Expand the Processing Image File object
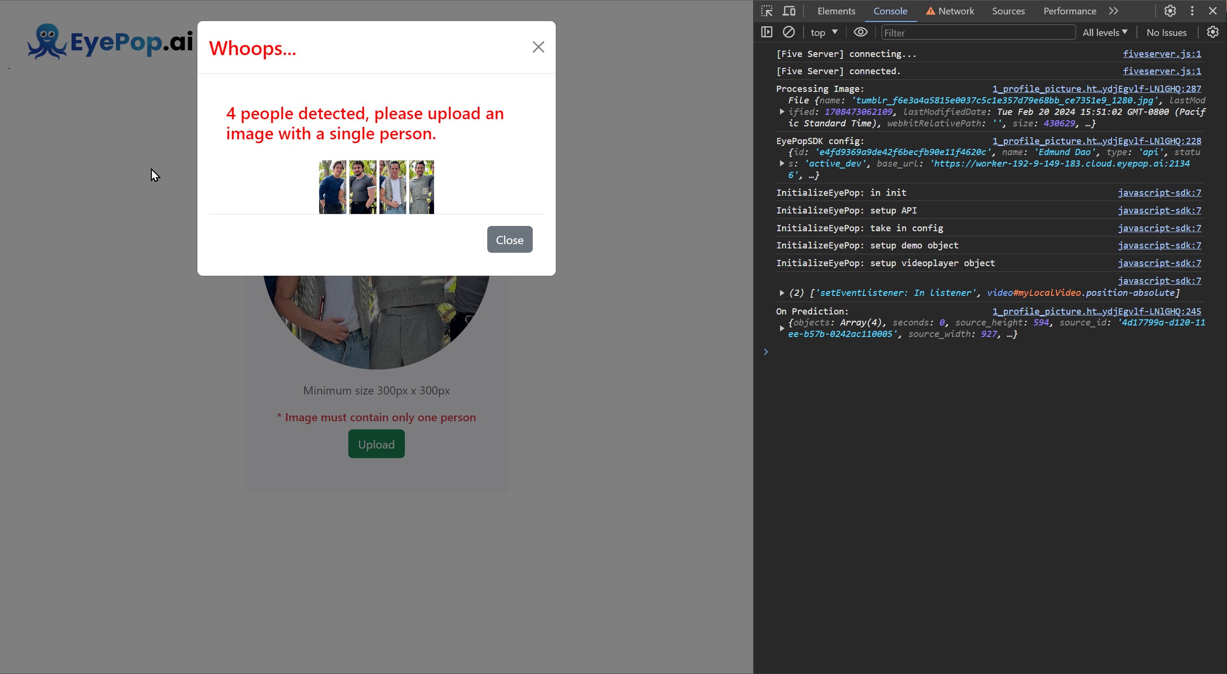Viewport: 1227px width, 674px height. click(x=780, y=112)
